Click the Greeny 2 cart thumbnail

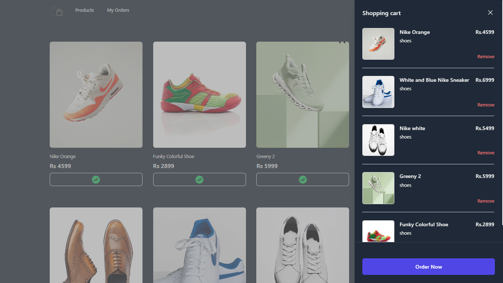click(x=378, y=188)
